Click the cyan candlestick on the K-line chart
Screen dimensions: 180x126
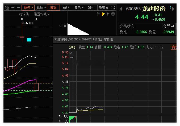[29, 40]
